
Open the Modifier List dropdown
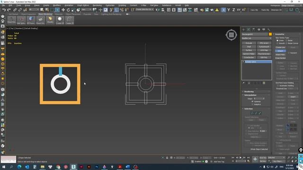pyautogui.click(x=257, y=38)
